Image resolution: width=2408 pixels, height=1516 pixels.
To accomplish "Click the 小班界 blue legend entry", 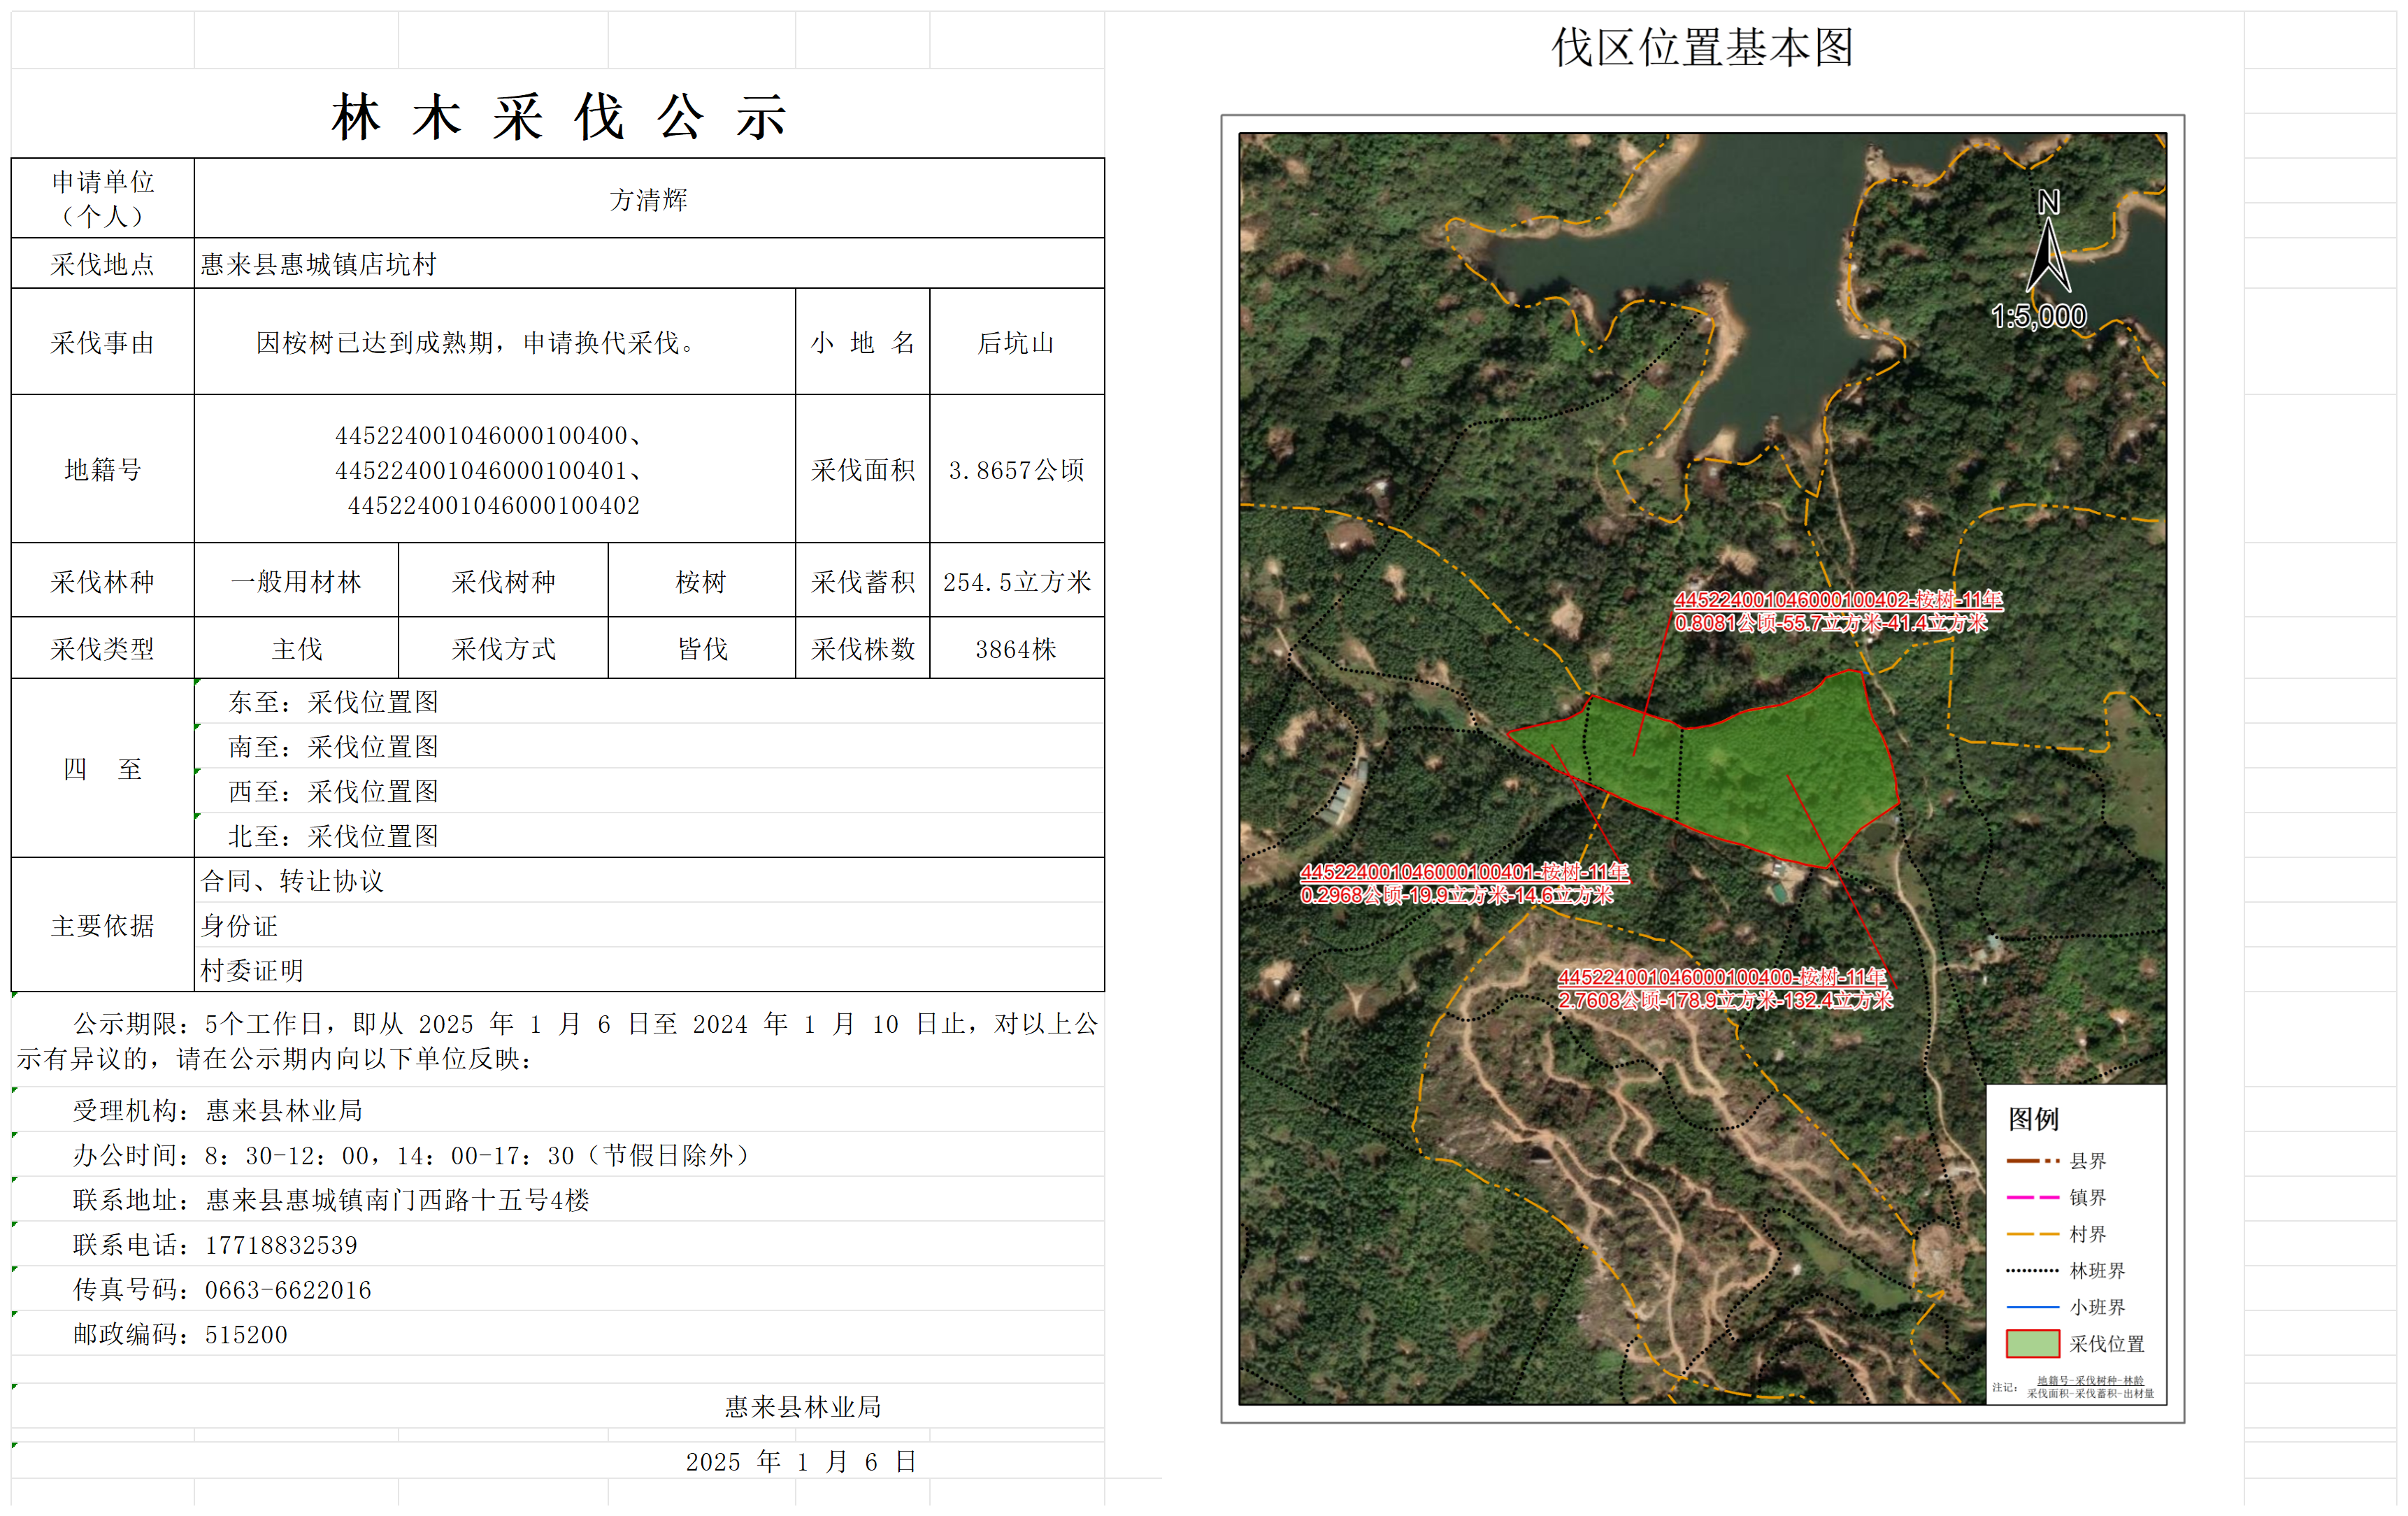I will 2066,1307.
